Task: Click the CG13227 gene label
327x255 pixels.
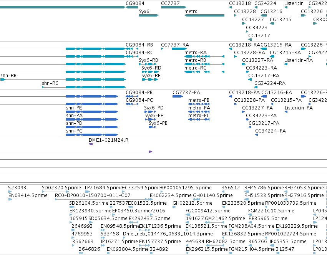Action: tap(253, 19)
